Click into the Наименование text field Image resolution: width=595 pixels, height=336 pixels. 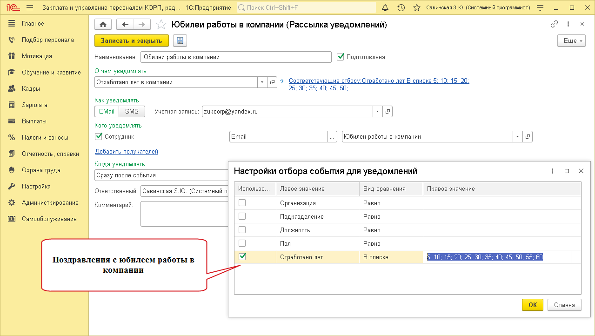coord(235,57)
